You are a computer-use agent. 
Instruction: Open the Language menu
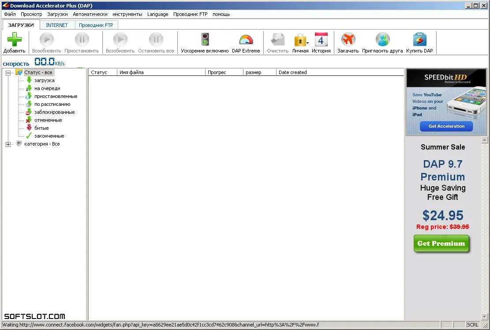point(158,14)
